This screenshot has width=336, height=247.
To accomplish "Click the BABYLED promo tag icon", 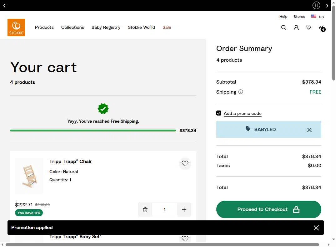I will pyautogui.click(x=248, y=129).
